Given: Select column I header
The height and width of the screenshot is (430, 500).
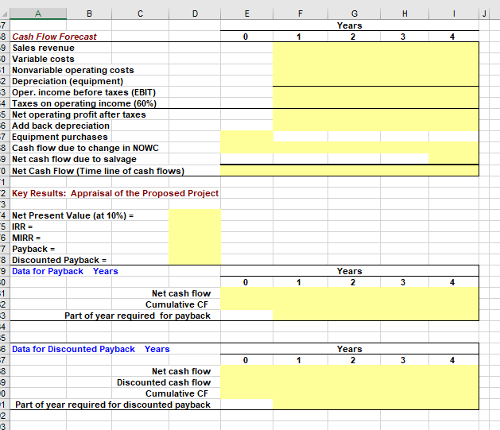Looking at the screenshot, I should pos(454,14).
